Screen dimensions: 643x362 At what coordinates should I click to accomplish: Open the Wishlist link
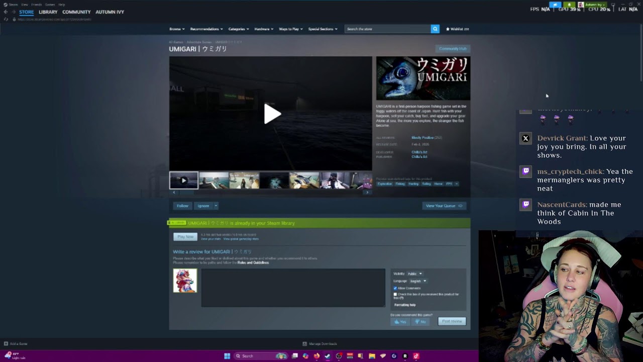point(457,29)
